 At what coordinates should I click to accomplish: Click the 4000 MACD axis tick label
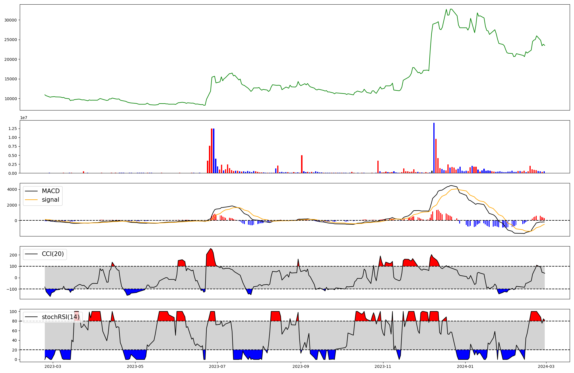point(12,189)
